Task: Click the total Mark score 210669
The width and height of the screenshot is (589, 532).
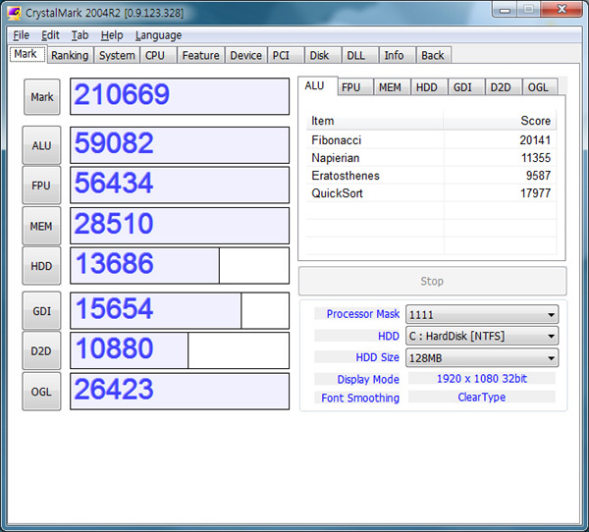Action: pyautogui.click(x=180, y=96)
